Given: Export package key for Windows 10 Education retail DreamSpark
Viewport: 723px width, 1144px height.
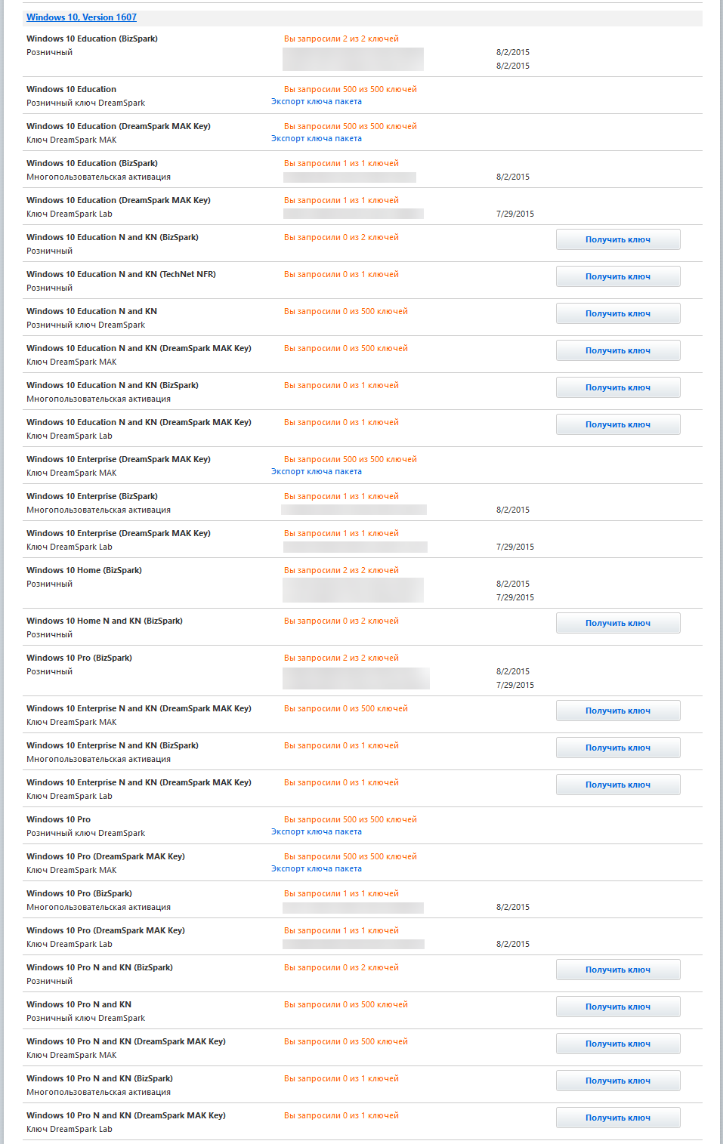Looking at the screenshot, I should tap(317, 102).
